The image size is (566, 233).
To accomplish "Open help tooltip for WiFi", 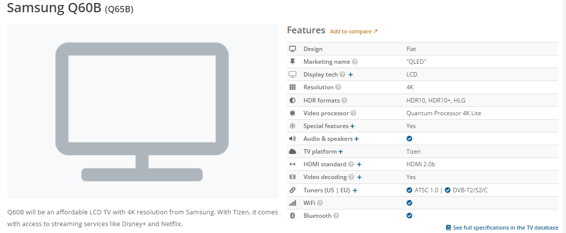I will [x=320, y=203].
